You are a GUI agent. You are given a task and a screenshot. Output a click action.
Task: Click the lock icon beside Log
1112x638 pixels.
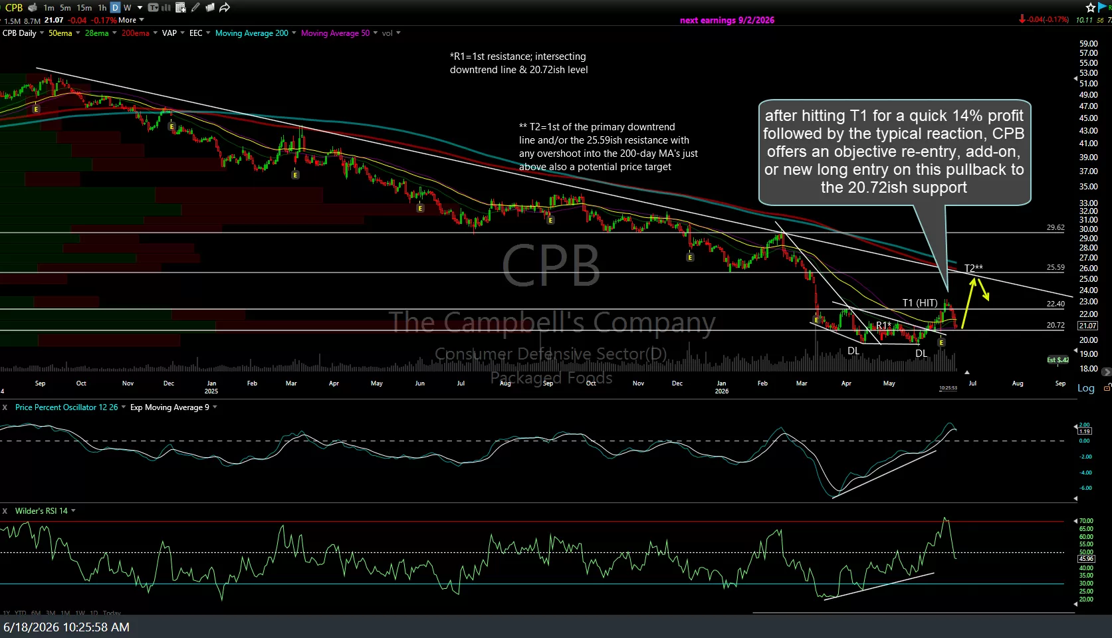click(1107, 387)
